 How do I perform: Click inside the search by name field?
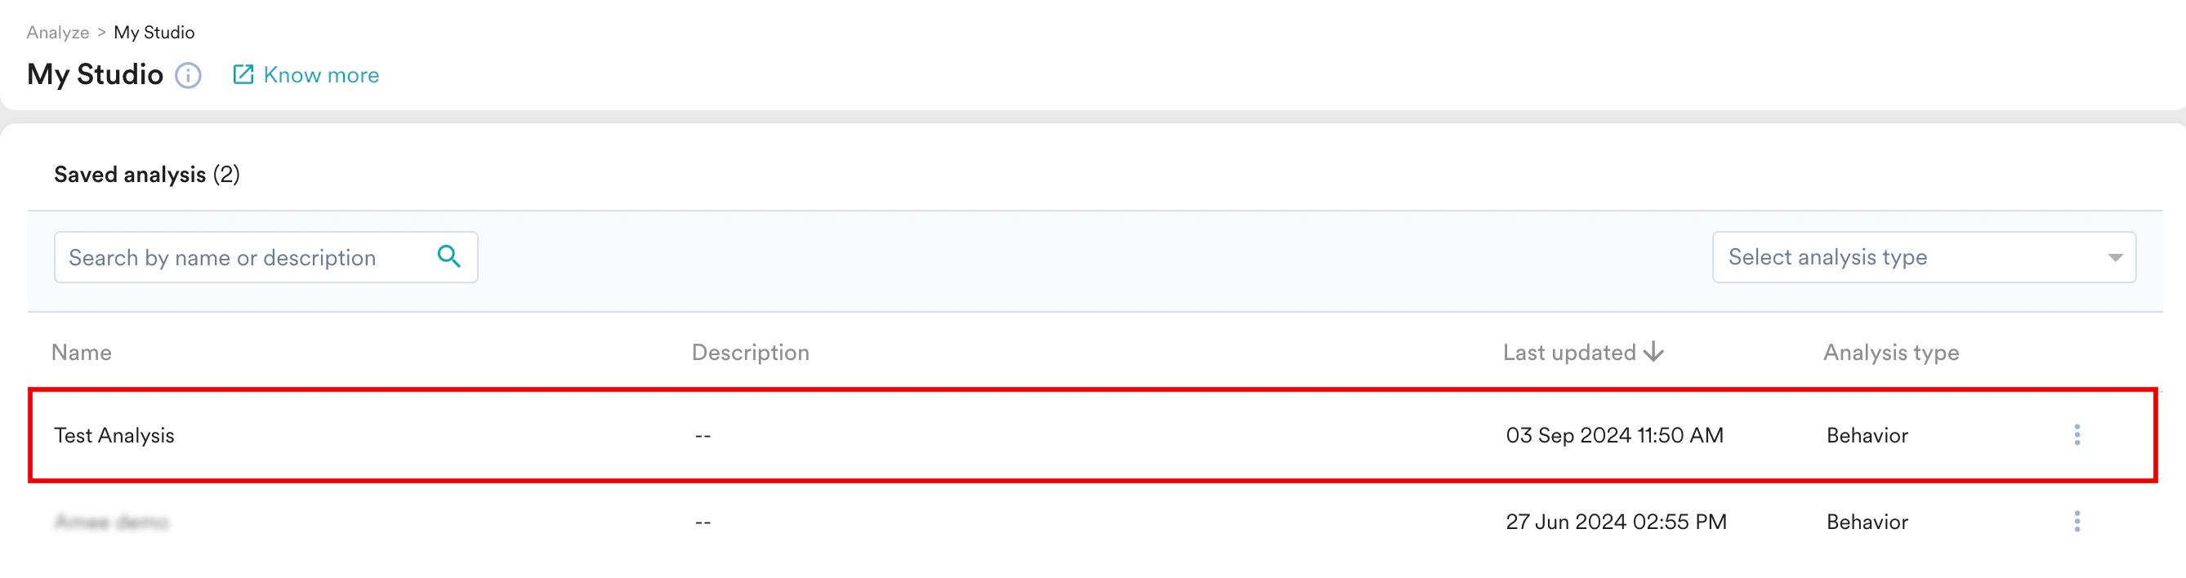click(238, 257)
